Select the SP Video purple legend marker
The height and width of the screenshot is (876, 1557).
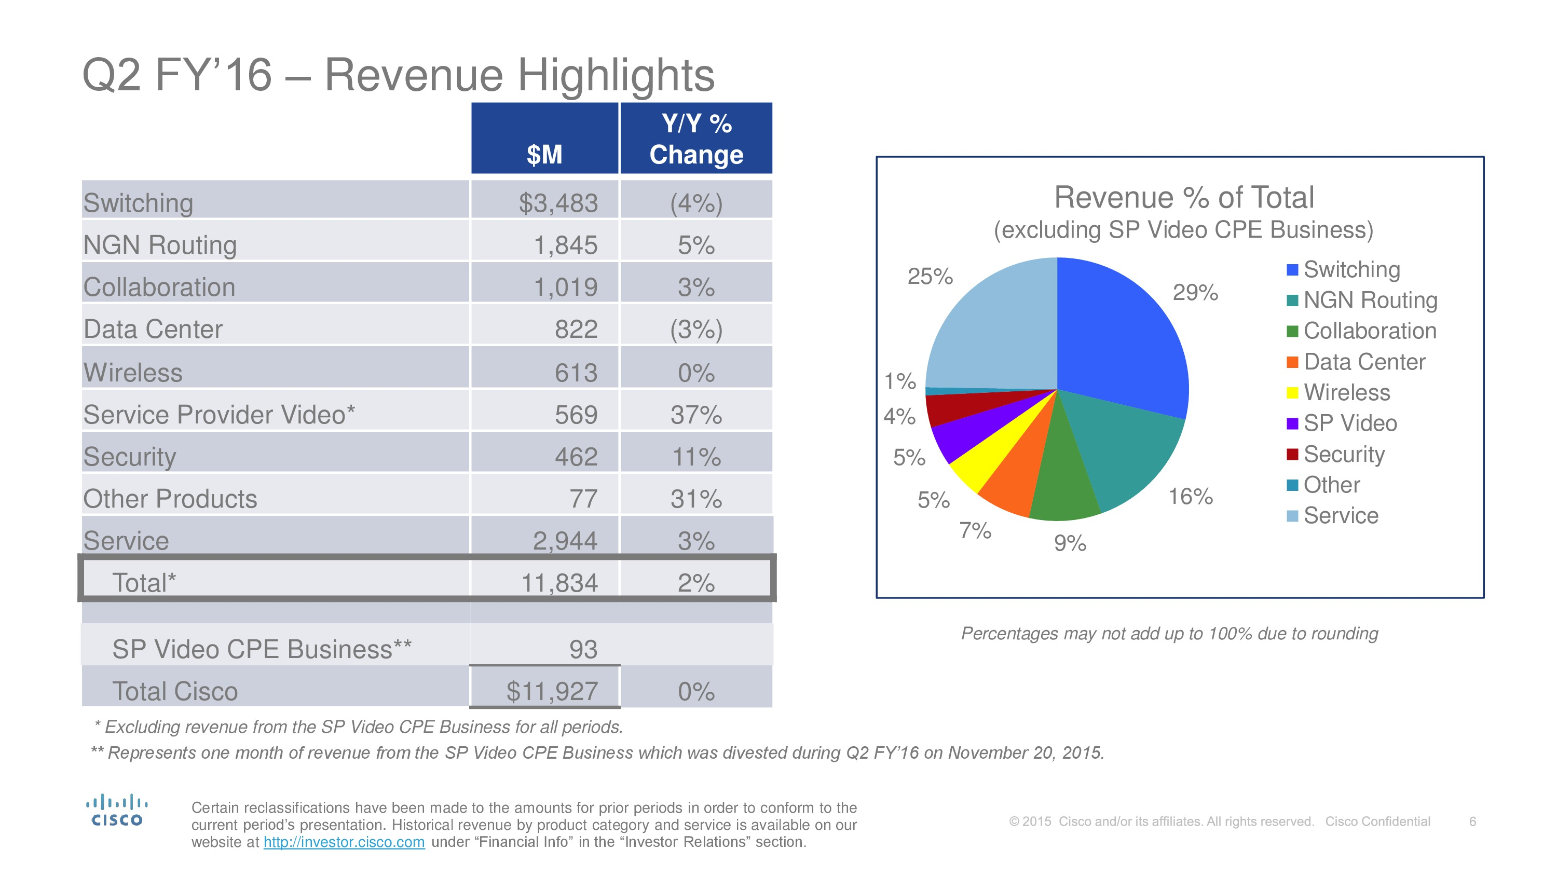(x=1292, y=424)
